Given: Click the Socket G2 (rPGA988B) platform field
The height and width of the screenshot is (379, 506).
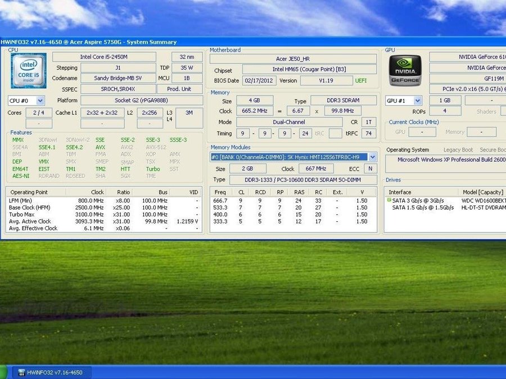Looking at the screenshot, I should coord(142,101).
